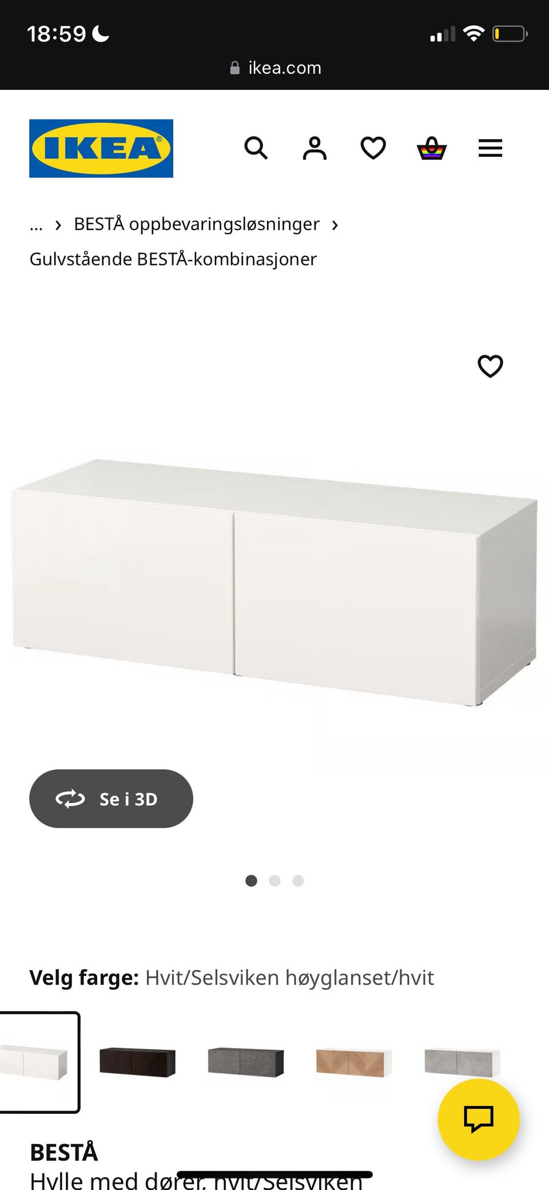
Task: Click the Se i 3D button
Action: click(x=111, y=798)
